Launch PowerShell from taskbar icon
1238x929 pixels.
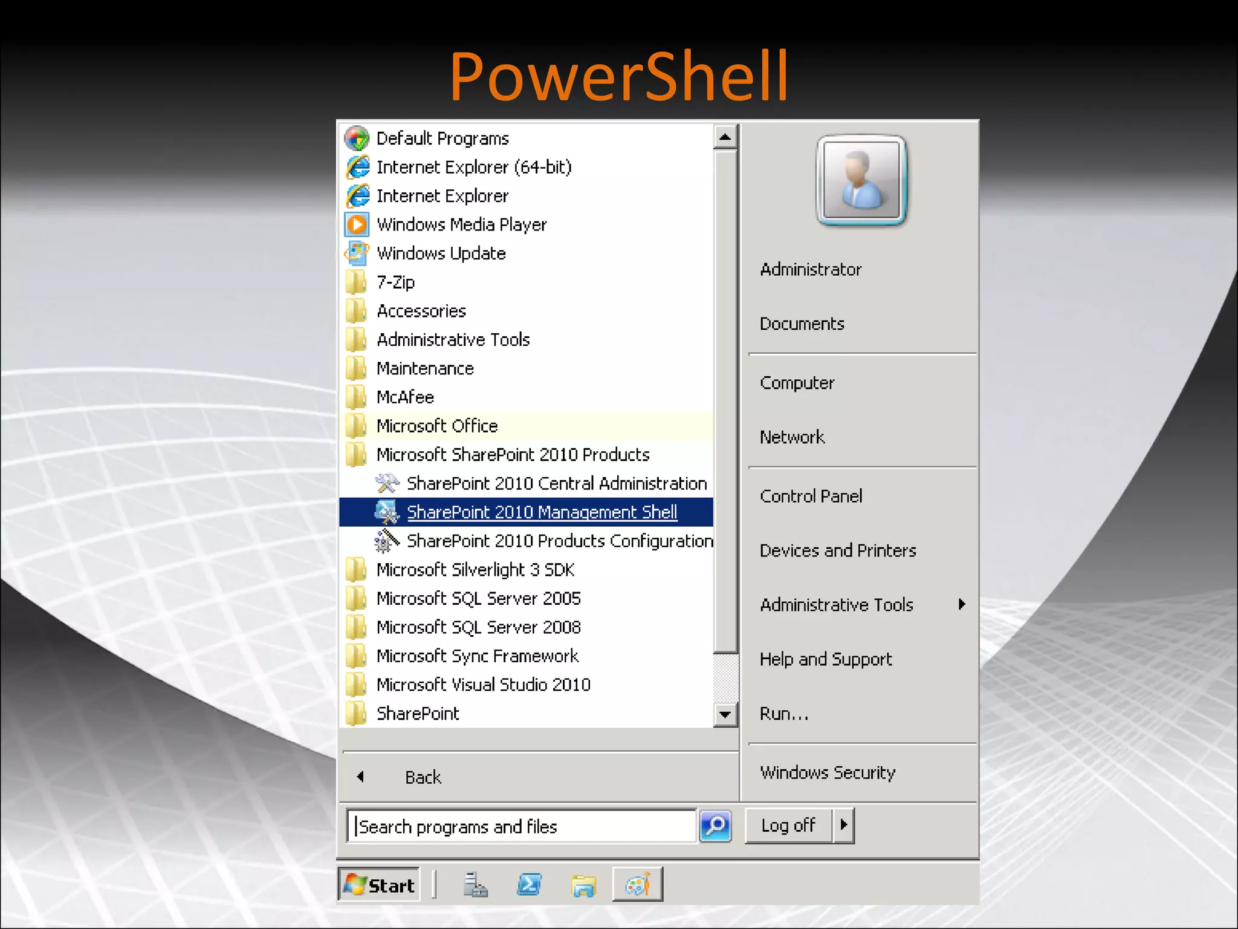point(530,885)
